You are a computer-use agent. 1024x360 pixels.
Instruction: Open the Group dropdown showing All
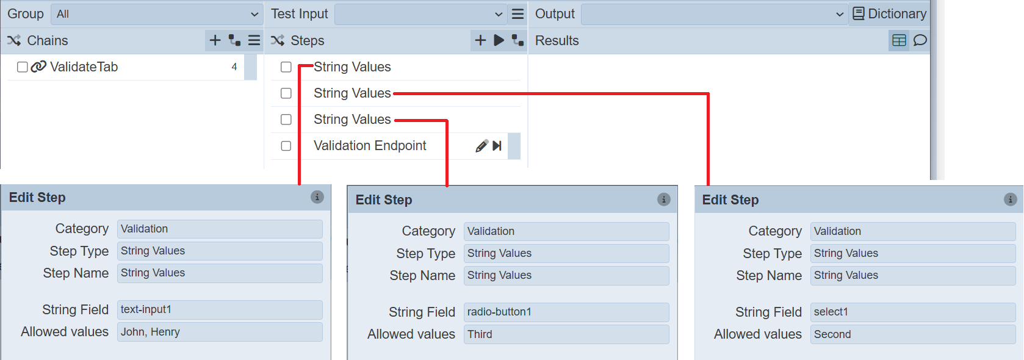tap(156, 14)
